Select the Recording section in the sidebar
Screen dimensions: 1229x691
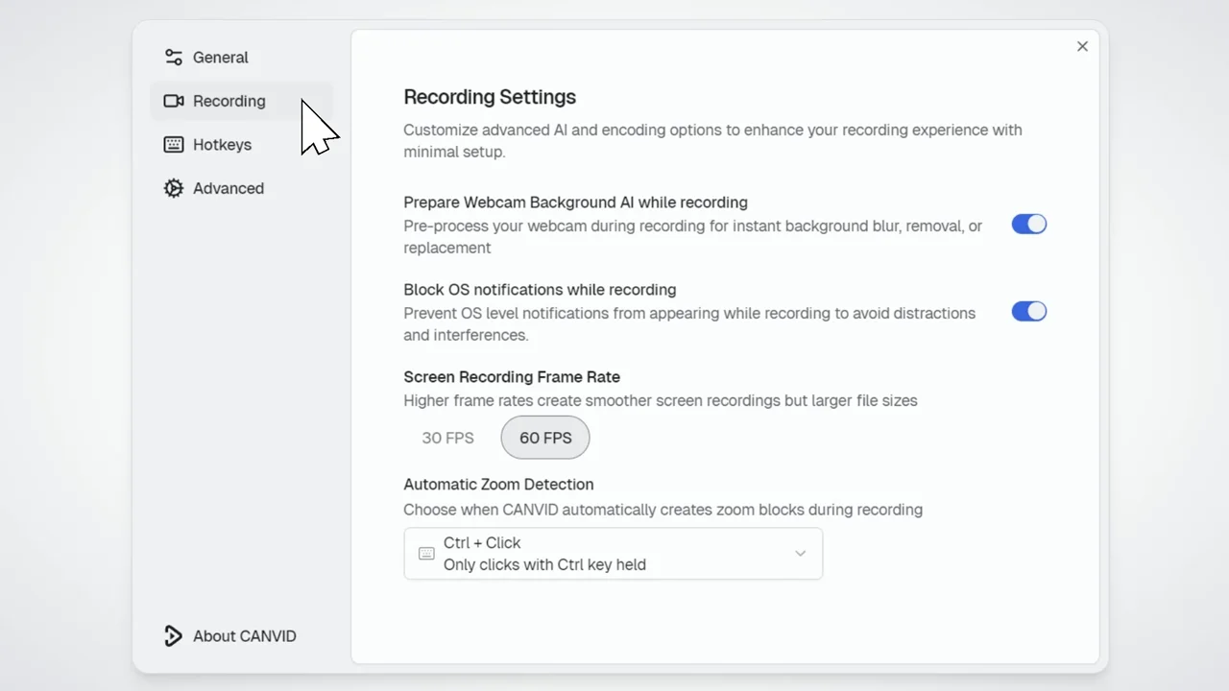pyautogui.click(x=229, y=101)
